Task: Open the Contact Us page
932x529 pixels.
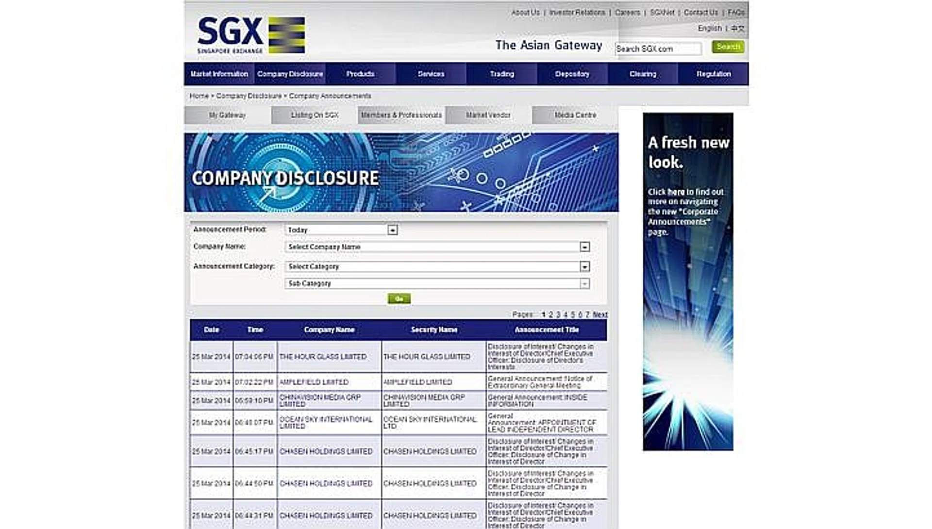Action: [x=699, y=12]
